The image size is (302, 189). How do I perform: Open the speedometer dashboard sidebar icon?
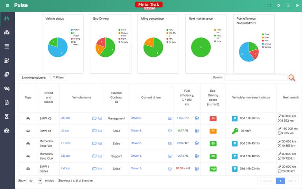click(x=7, y=131)
